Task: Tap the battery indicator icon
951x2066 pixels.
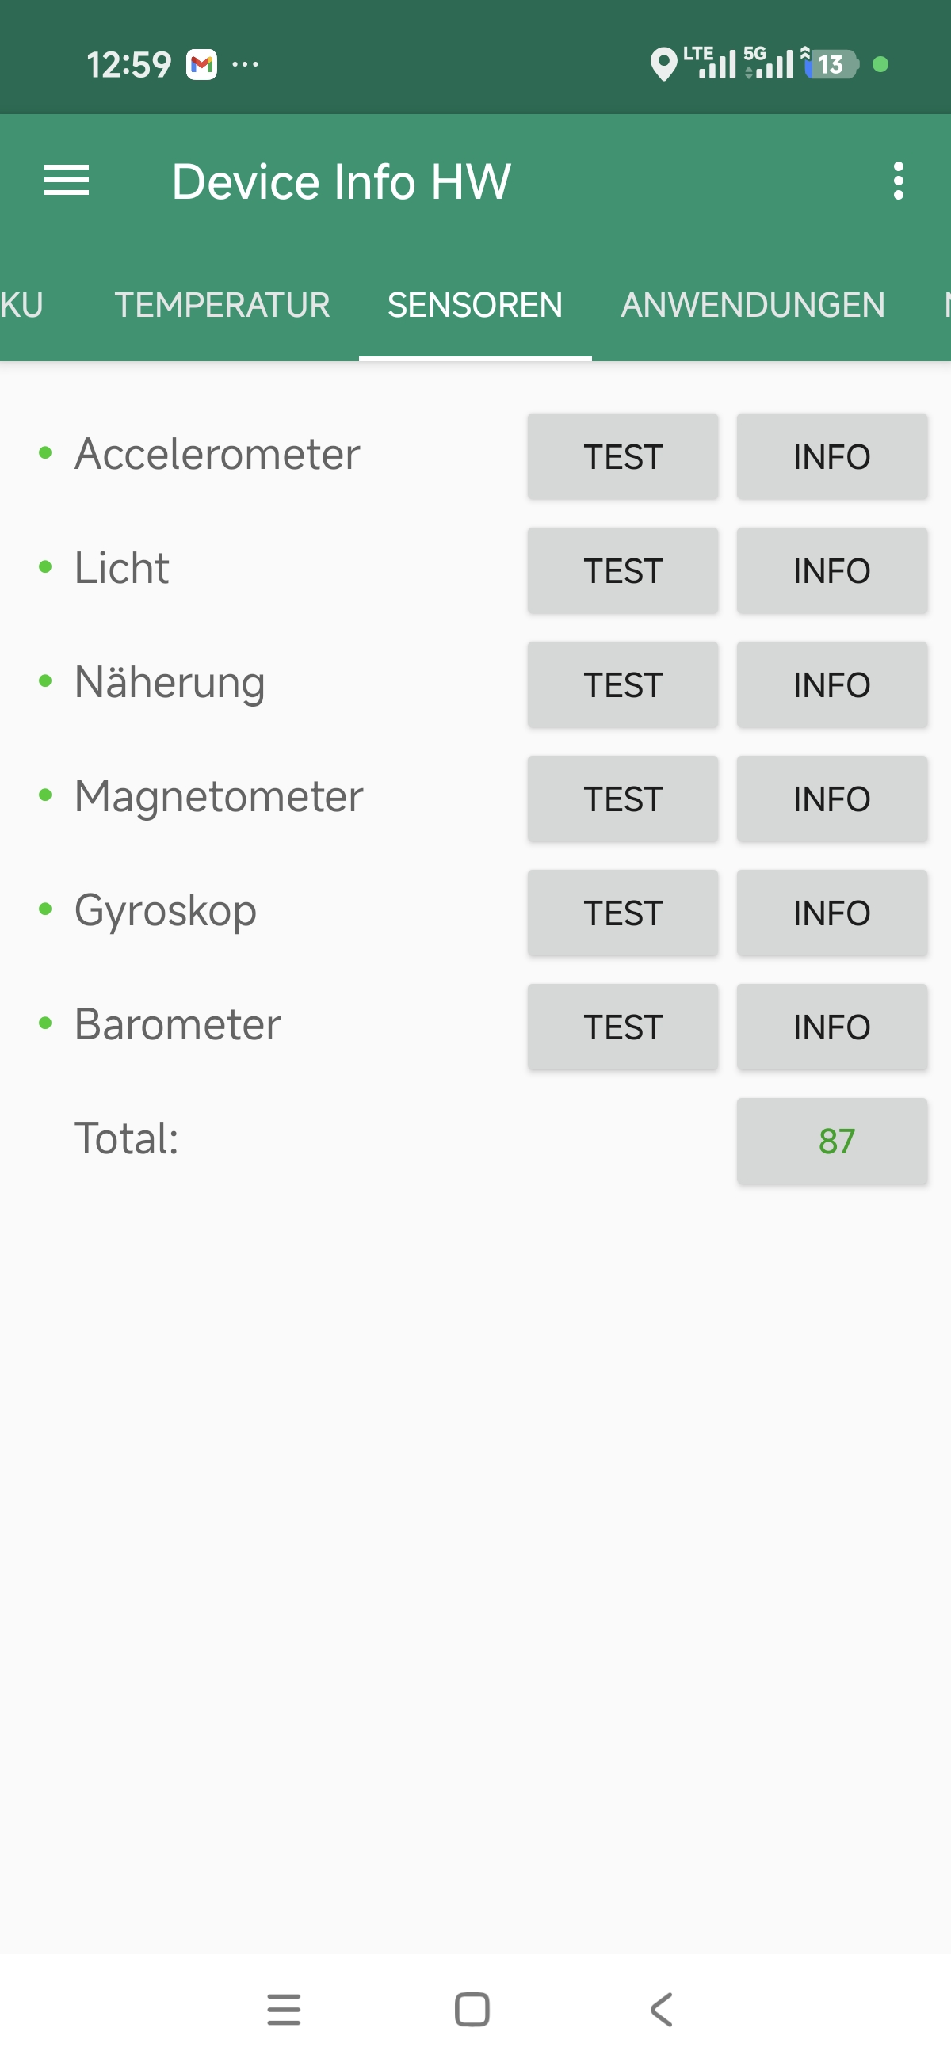Action: click(x=831, y=64)
